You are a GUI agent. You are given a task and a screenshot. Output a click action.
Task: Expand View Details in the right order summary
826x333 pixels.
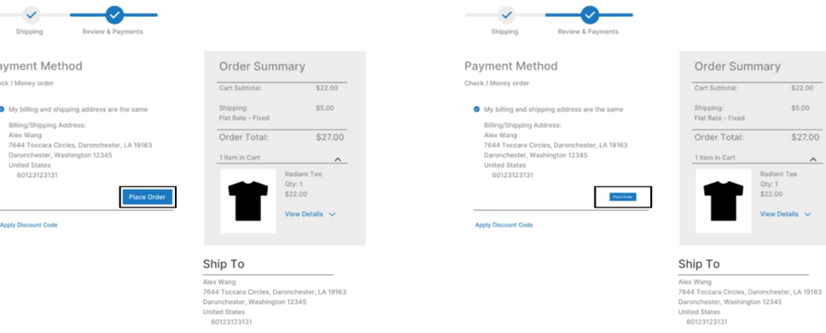785,214
